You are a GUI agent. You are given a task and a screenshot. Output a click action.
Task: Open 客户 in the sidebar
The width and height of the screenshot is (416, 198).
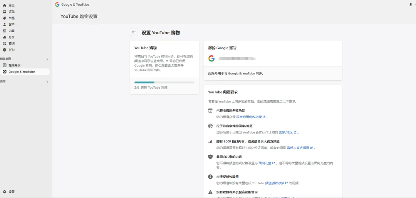coord(12,24)
